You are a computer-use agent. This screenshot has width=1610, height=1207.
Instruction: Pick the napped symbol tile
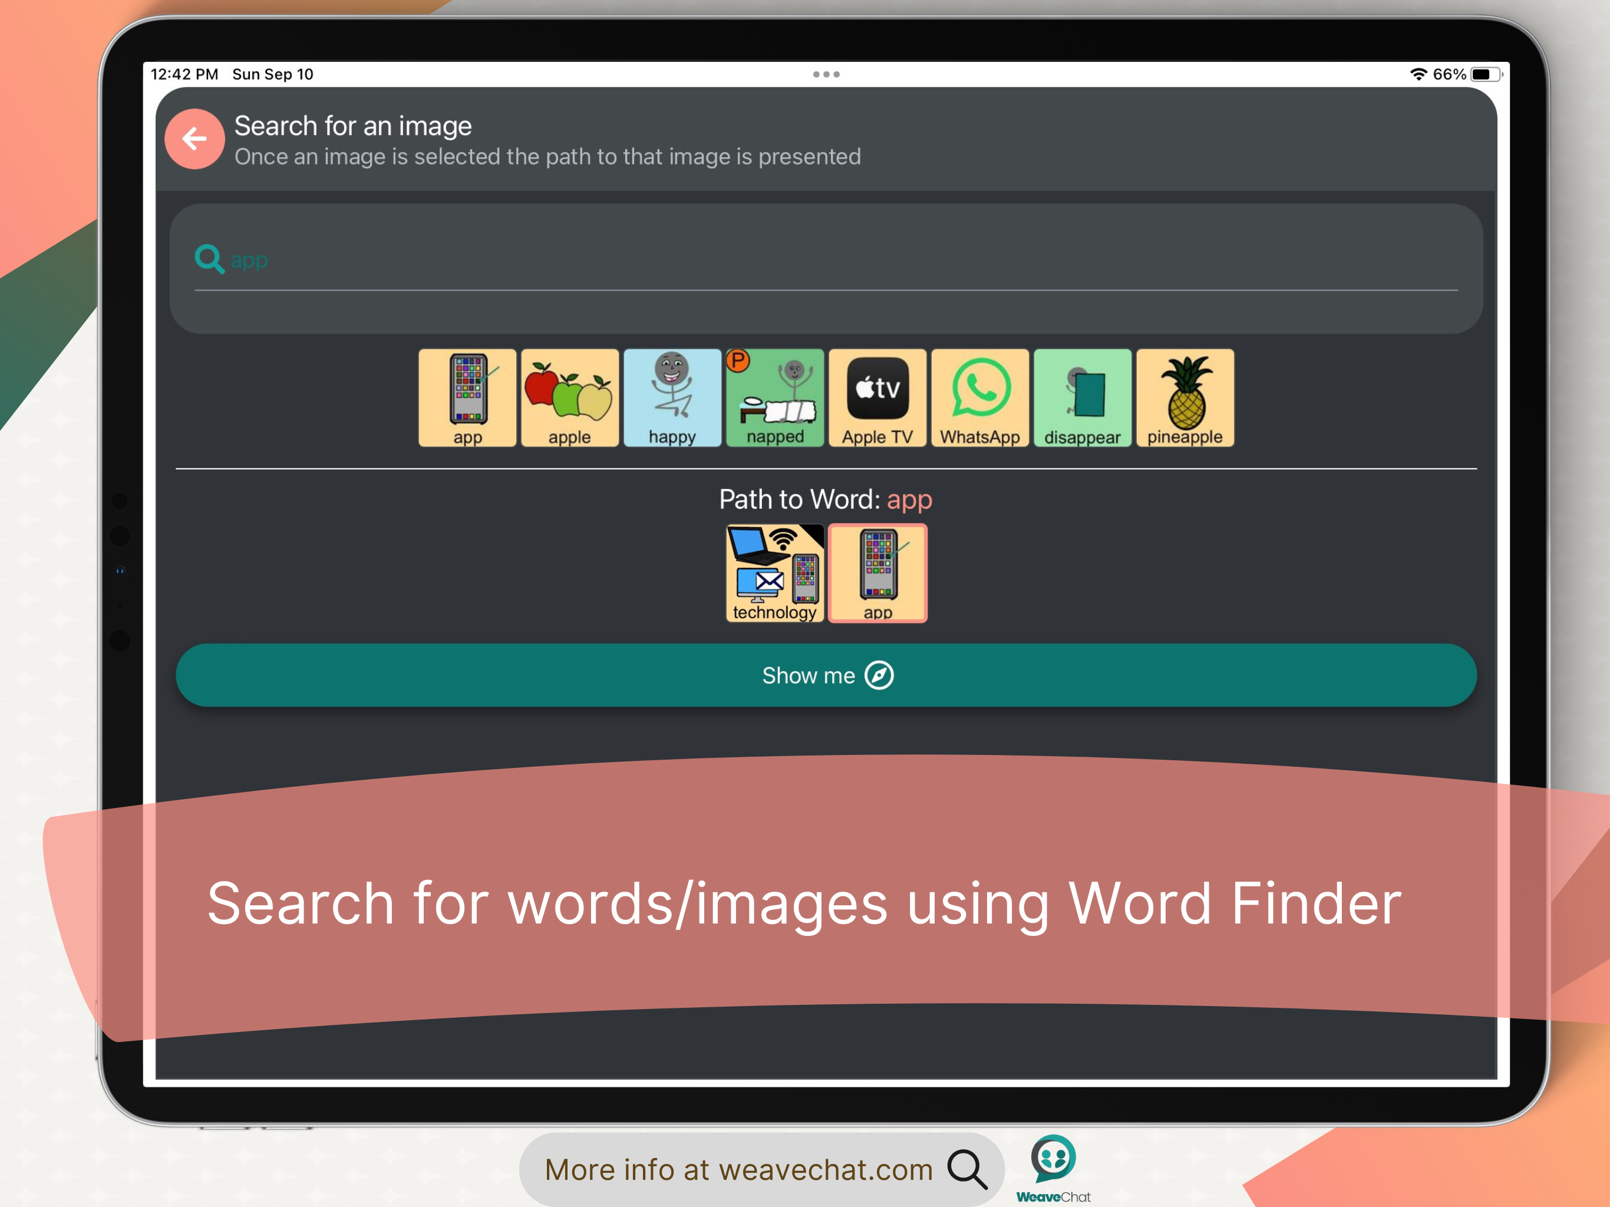[774, 397]
